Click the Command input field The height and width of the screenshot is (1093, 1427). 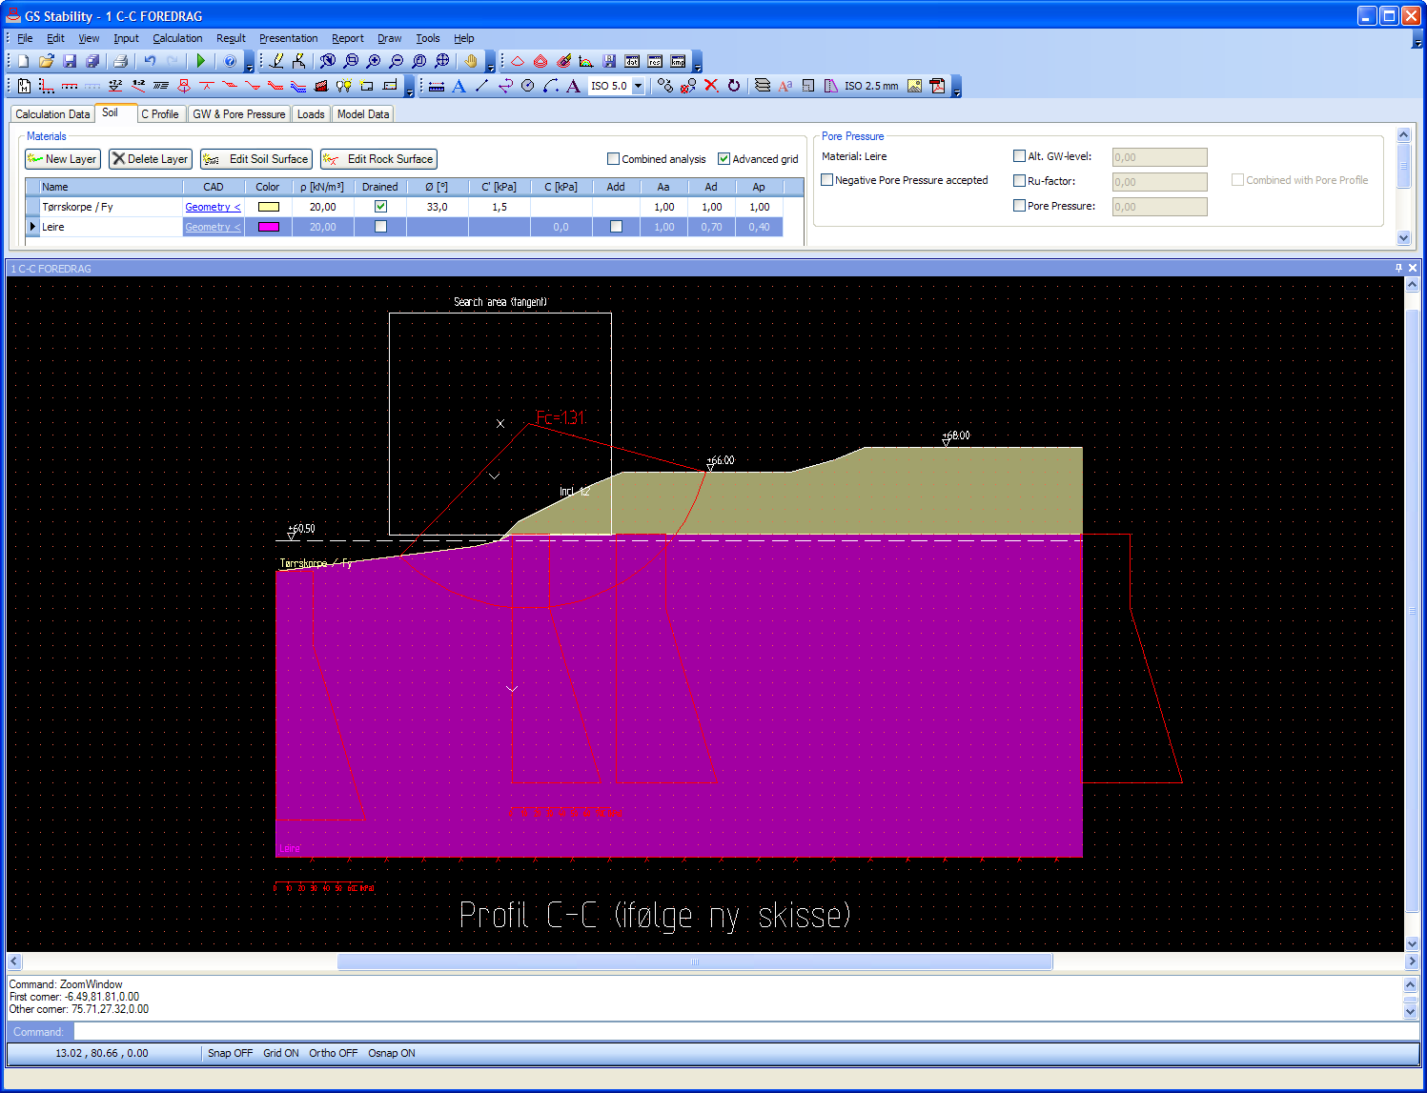pos(745,1032)
